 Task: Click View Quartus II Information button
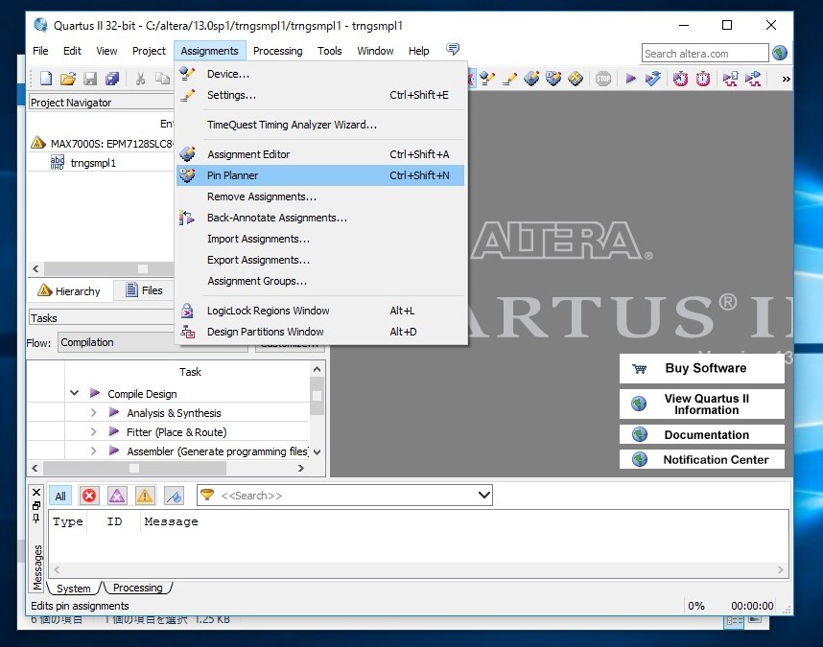pos(702,404)
